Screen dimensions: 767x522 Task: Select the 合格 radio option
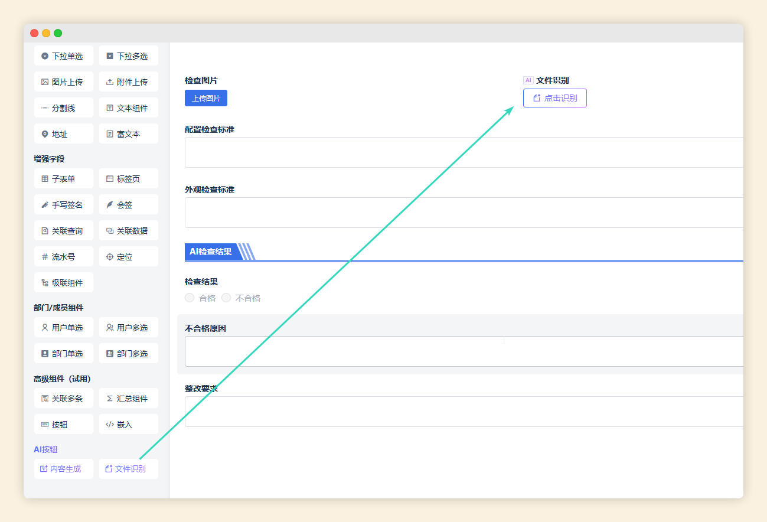[190, 298]
